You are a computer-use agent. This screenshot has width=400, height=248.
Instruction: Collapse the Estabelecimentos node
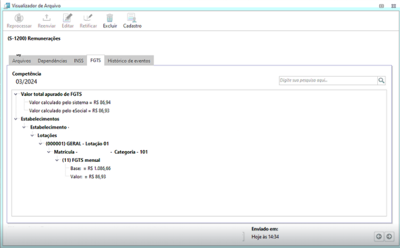pyautogui.click(x=15, y=119)
